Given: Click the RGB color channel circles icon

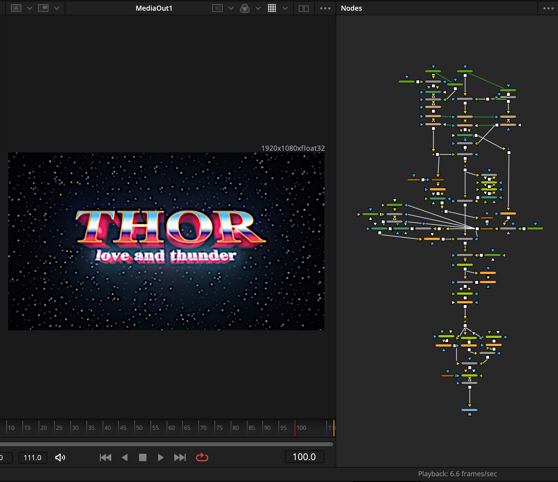Looking at the screenshot, I should (245, 8).
